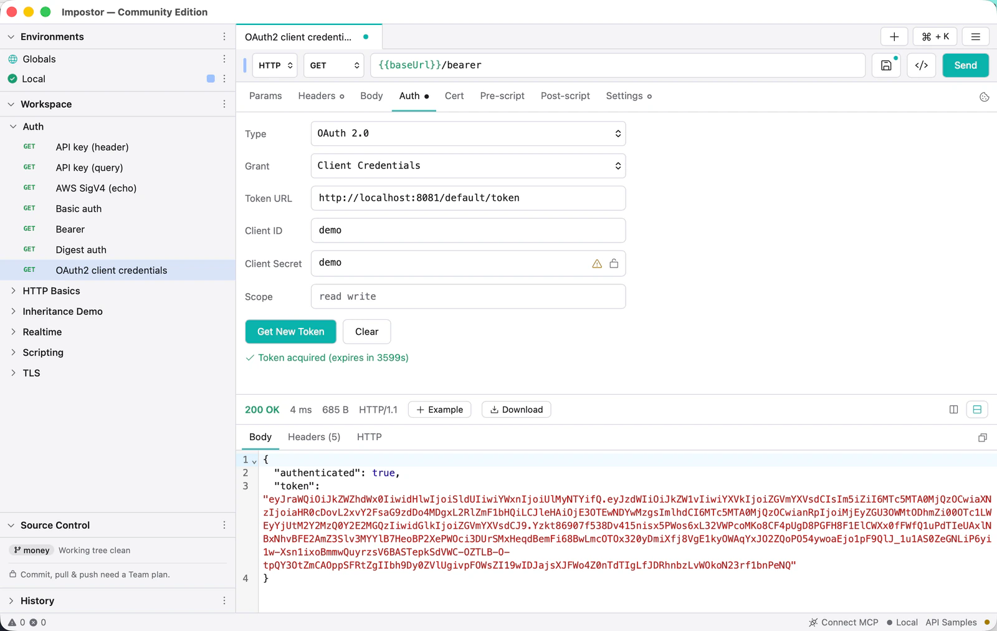Screen dimensions: 997x631
Task: Select the active Local environment checkmark
Action: (x=12, y=79)
